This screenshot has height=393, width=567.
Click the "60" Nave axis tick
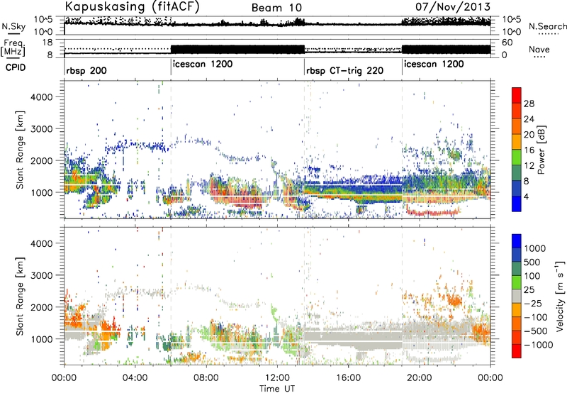[507, 42]
